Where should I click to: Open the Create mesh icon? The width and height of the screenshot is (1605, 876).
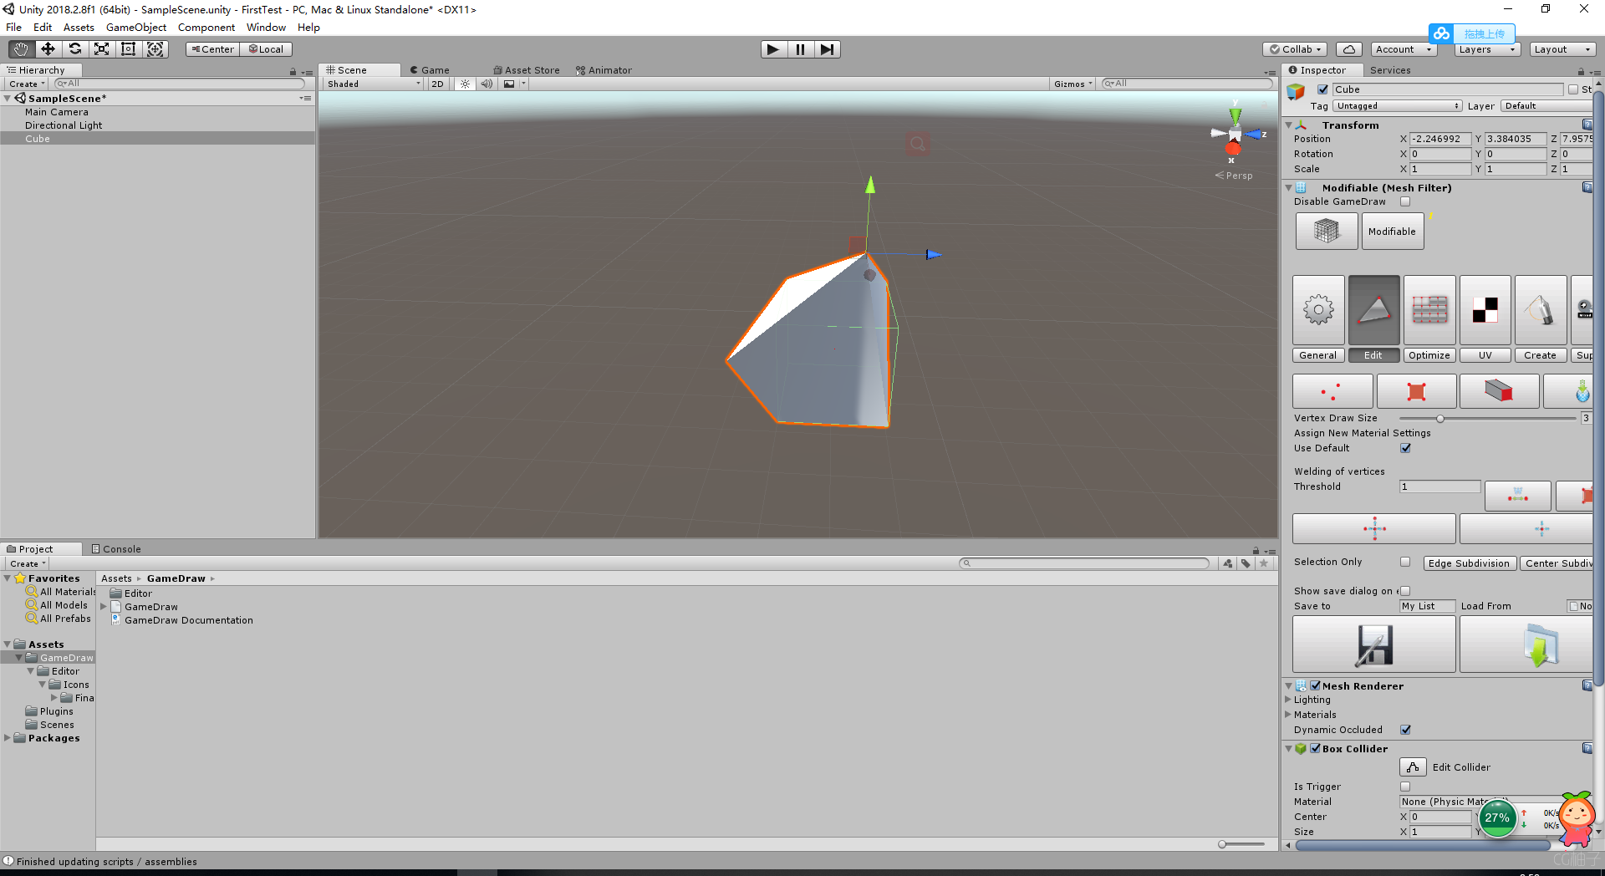(1541, 310)
